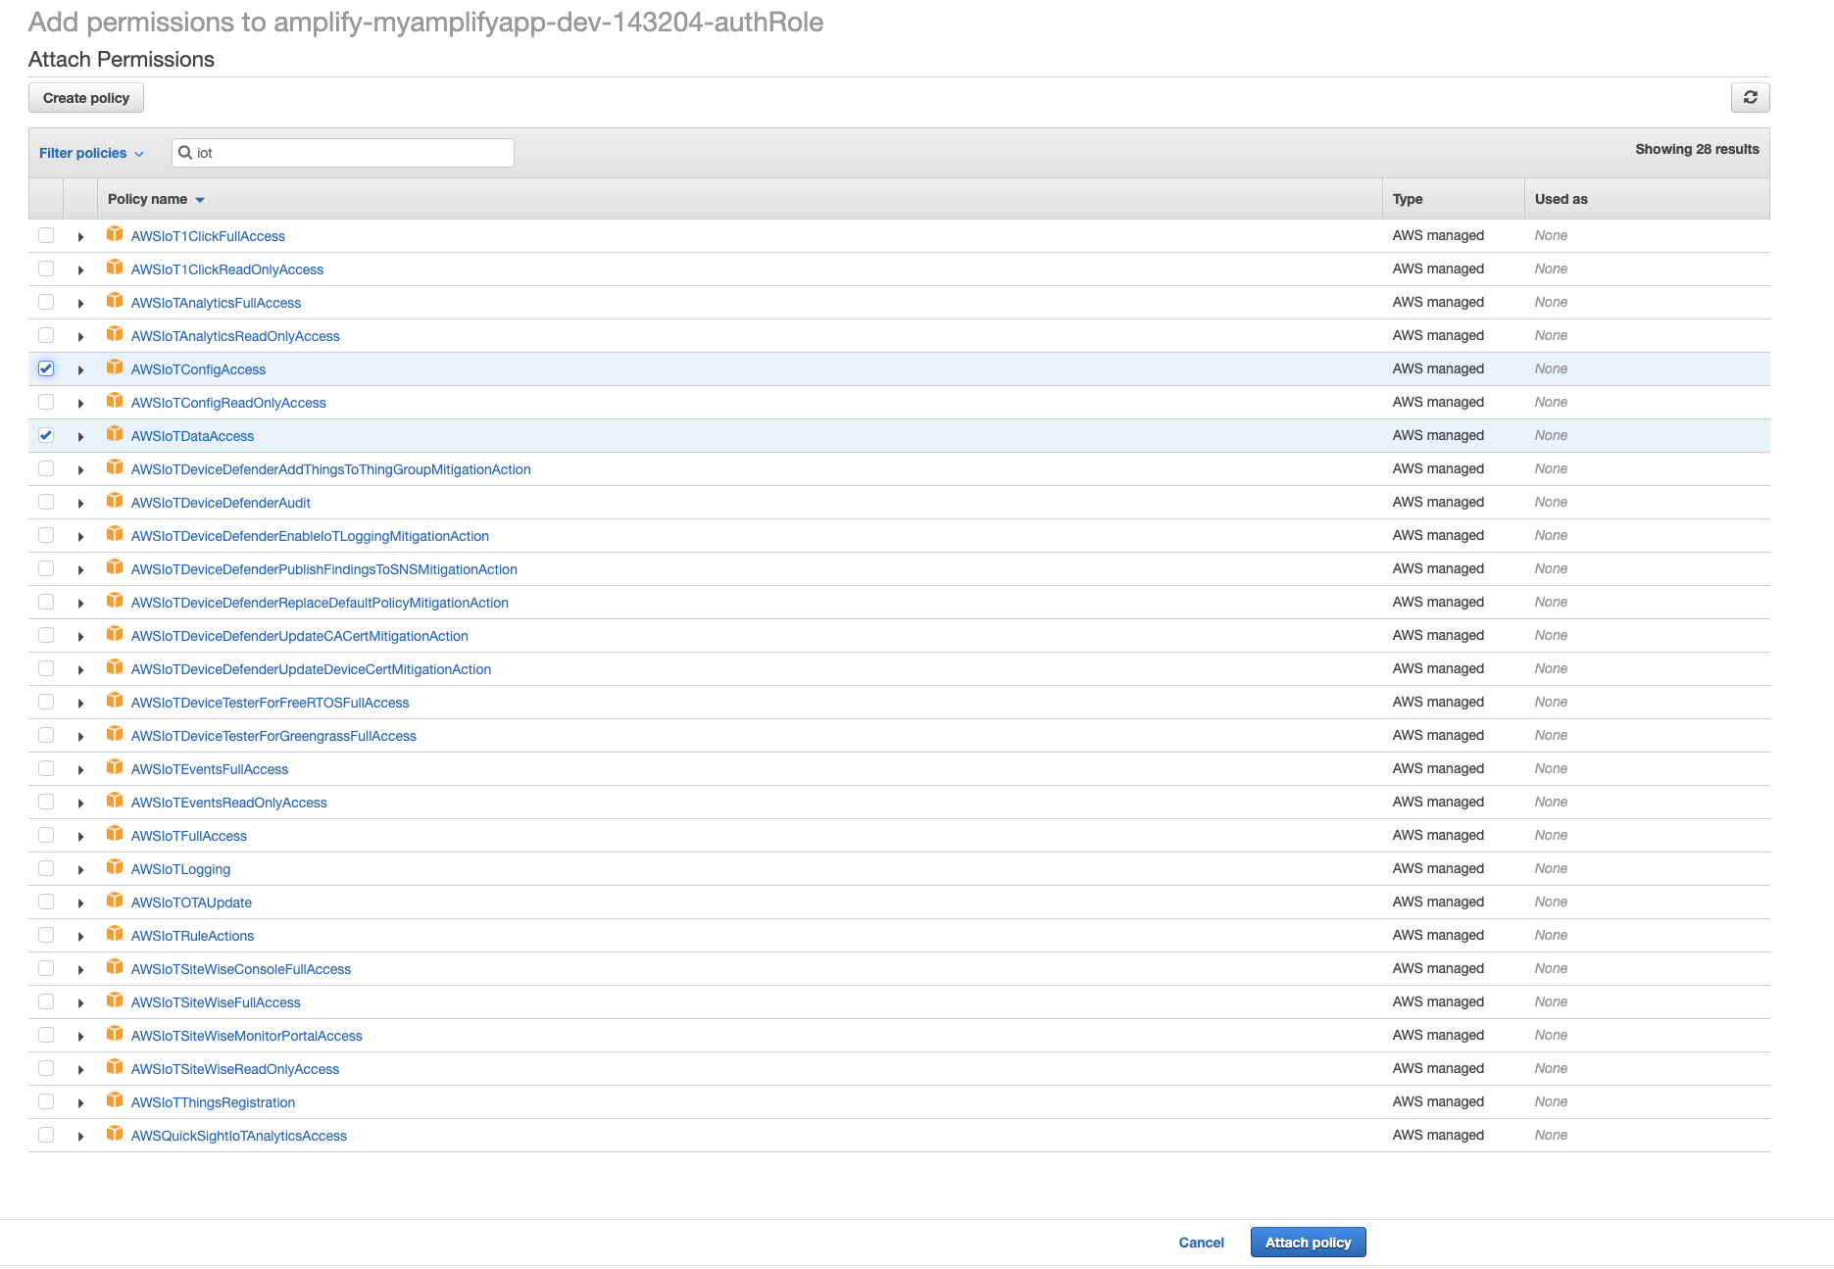Expand the AWSIoTDeviceDefenderAudit row arrow

80,504
